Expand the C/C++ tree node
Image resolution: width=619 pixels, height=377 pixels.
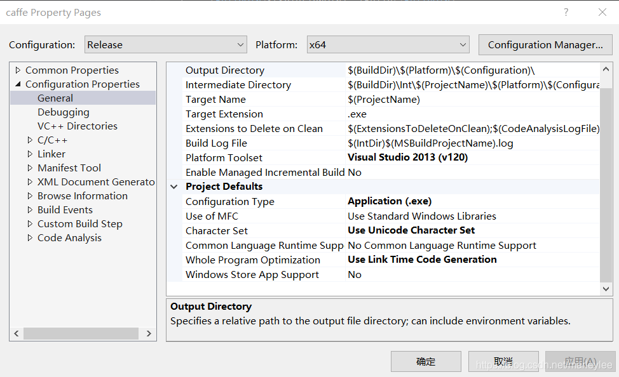(30, 140)
